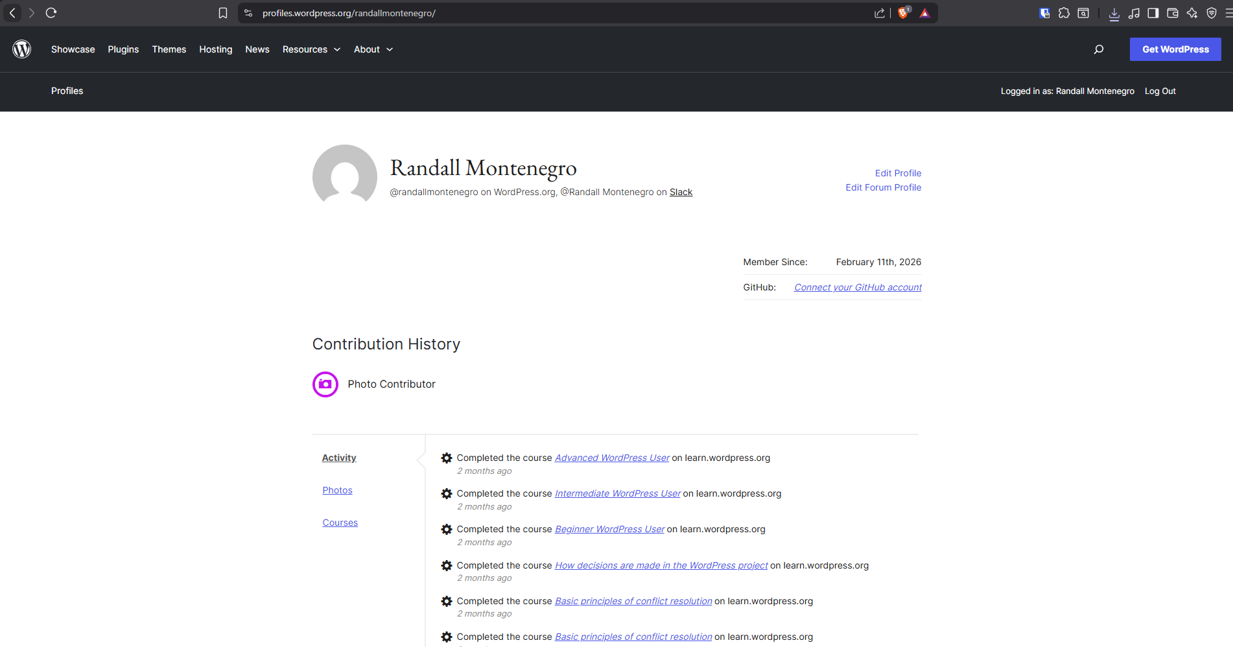Screen dimensions: 1233x647
Task: Click the Get WordPress button
Action: [x=1175, y=49]
